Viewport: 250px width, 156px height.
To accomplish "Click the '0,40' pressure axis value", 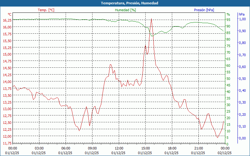I will point(242,90).
